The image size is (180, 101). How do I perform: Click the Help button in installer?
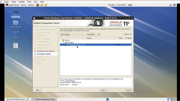[38, 90]
